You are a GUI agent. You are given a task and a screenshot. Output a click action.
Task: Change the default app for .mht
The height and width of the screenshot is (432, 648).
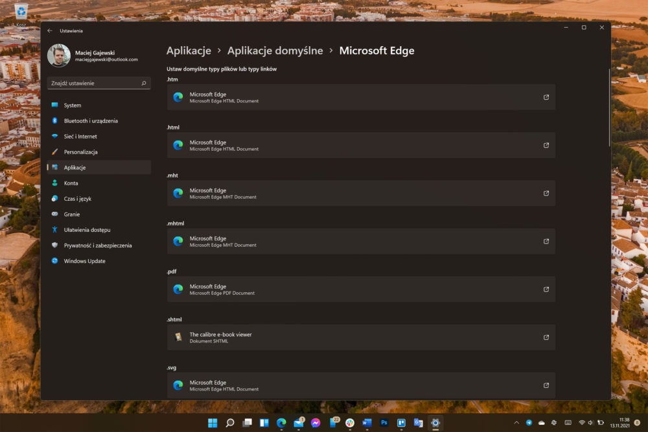pos(361,193)
